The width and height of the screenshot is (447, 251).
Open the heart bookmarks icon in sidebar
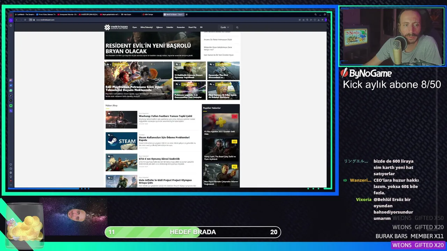[x=11, y=165]
